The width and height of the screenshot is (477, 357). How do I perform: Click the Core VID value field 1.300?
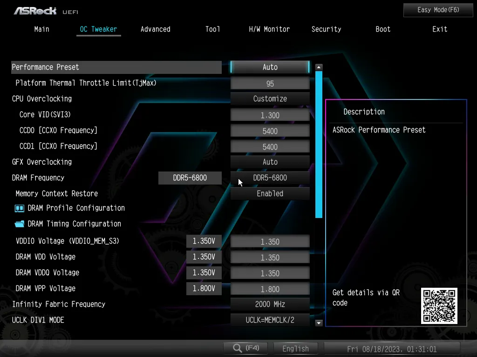point(270,115)
